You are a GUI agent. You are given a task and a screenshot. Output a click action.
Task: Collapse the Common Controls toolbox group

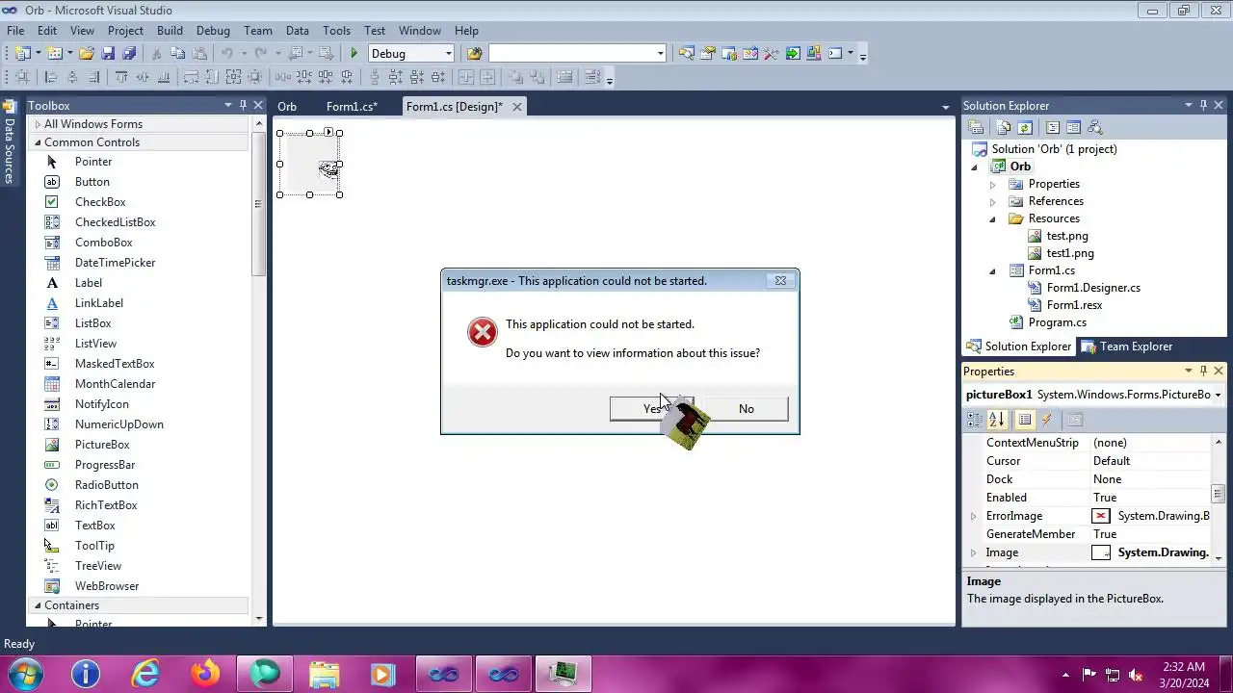click(38, 142)
